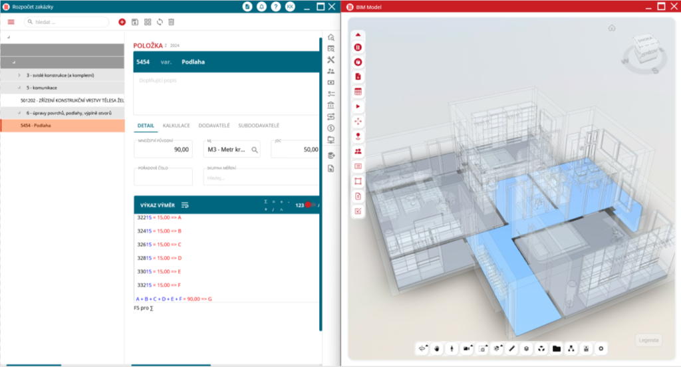Select the pan hand tool in BIM viewer
The width and height of the screenshot is (681, 367).
click(x=436, y=348)
